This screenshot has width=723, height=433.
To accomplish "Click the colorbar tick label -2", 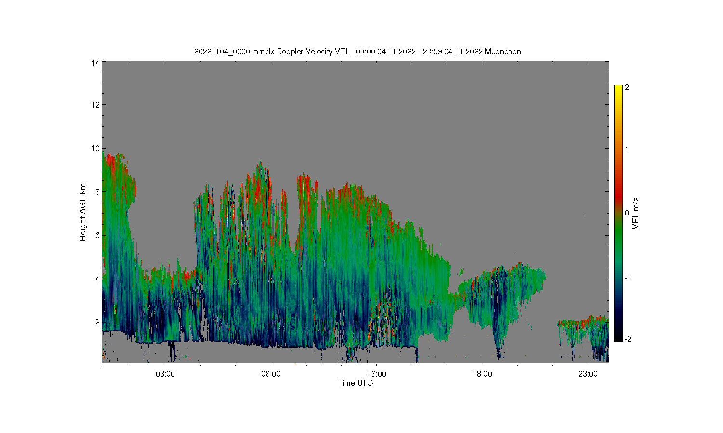I will (x=628, y=339).
